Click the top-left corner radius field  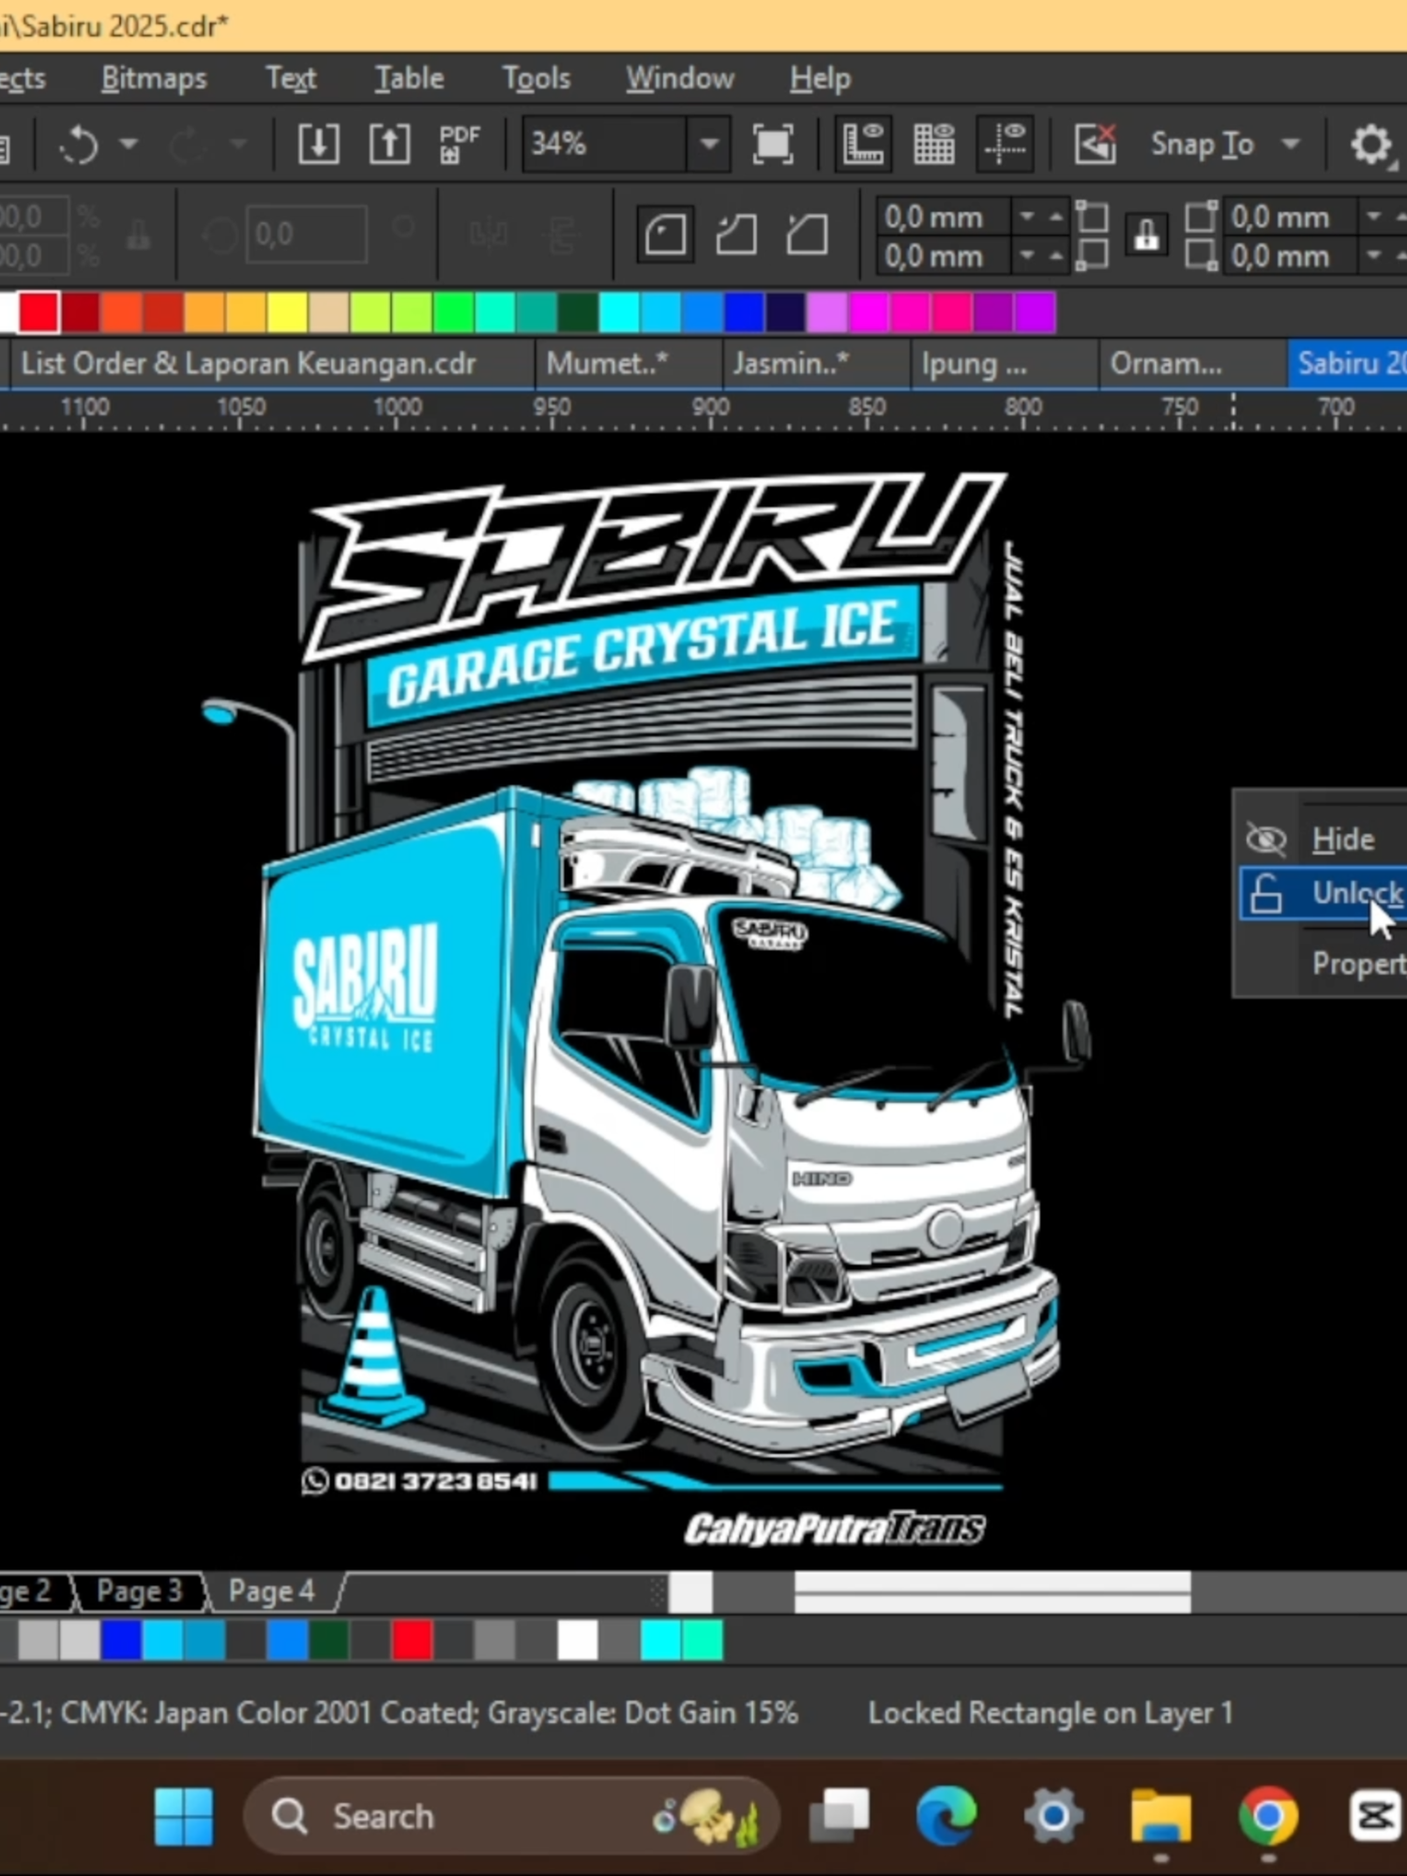tap(945, 217)
